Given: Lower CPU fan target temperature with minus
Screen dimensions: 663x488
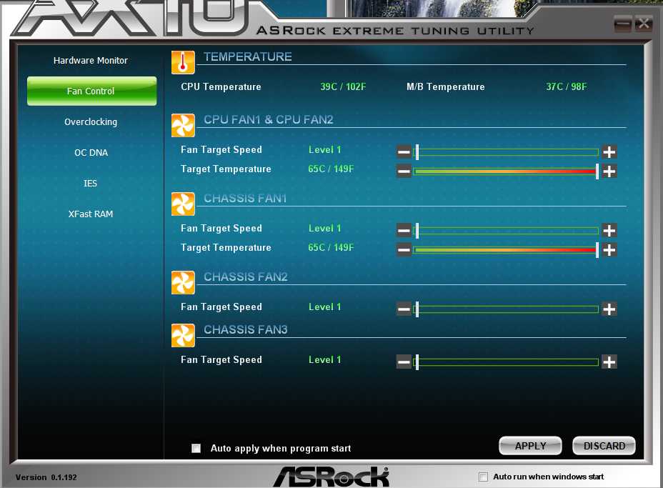Looking at the screenshot, I should tap(404, 171).
